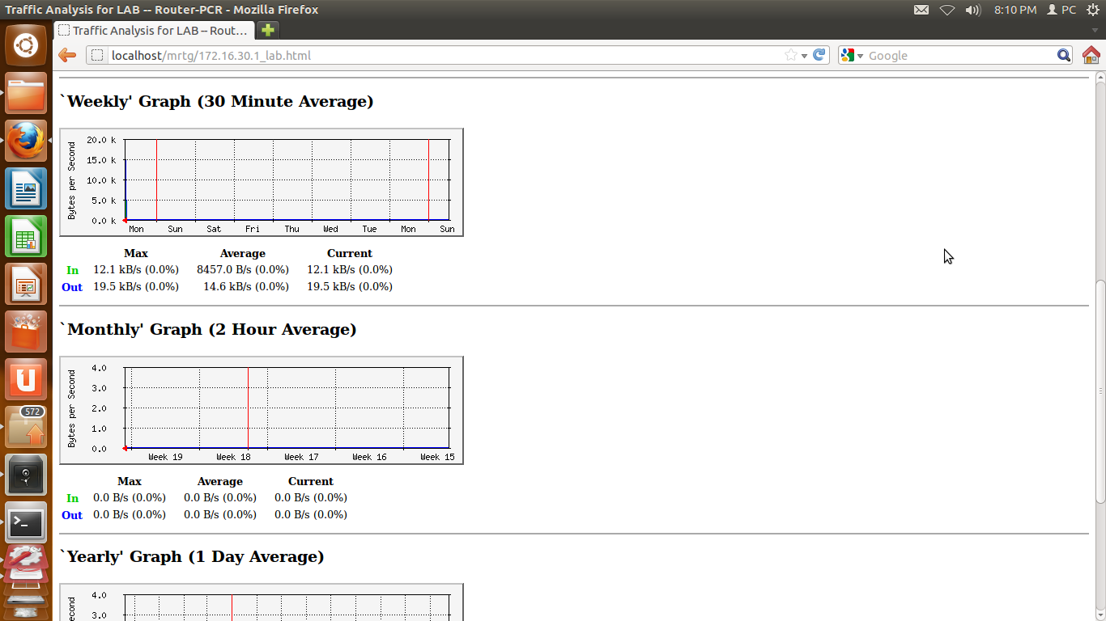Open the URL history dropdown arrow
Image resolution: width=1106 pixels, height=621 pixels.
point(804,56)
